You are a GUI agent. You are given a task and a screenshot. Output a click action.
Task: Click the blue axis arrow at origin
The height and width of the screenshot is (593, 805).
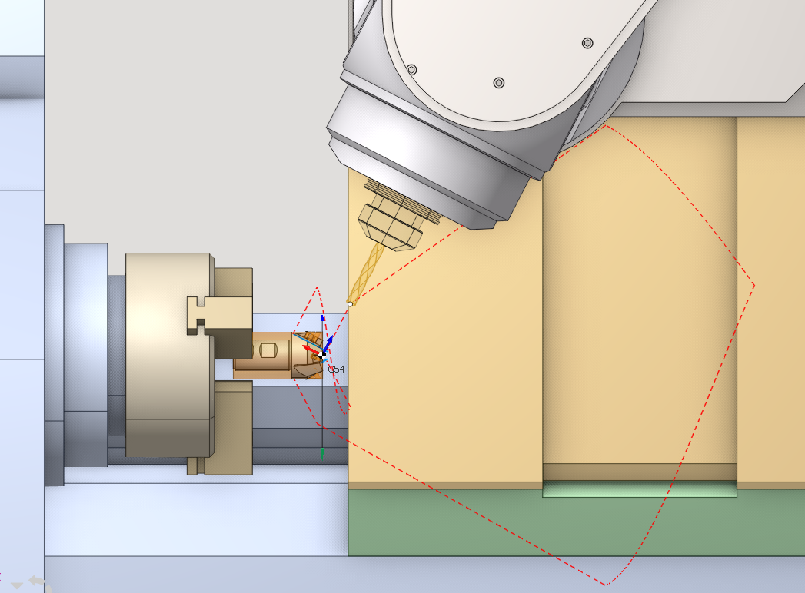[x=329, y=341]
